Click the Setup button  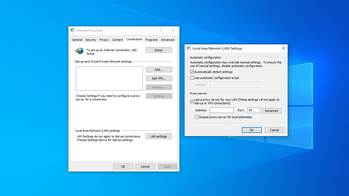[159, 50]
